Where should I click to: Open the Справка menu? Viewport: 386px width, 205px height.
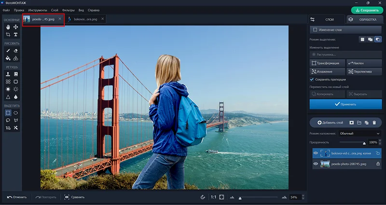click(x=94, y=10)
